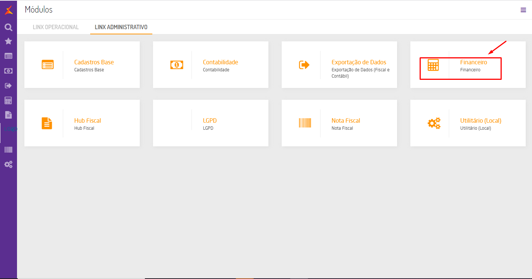The height and width of the screenshot is (279, 532).
Task: Select the list icon in the purple sidebar
Action: pos(9,56)
